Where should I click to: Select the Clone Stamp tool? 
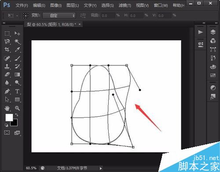pyautogui.click(x=7, y=67)
